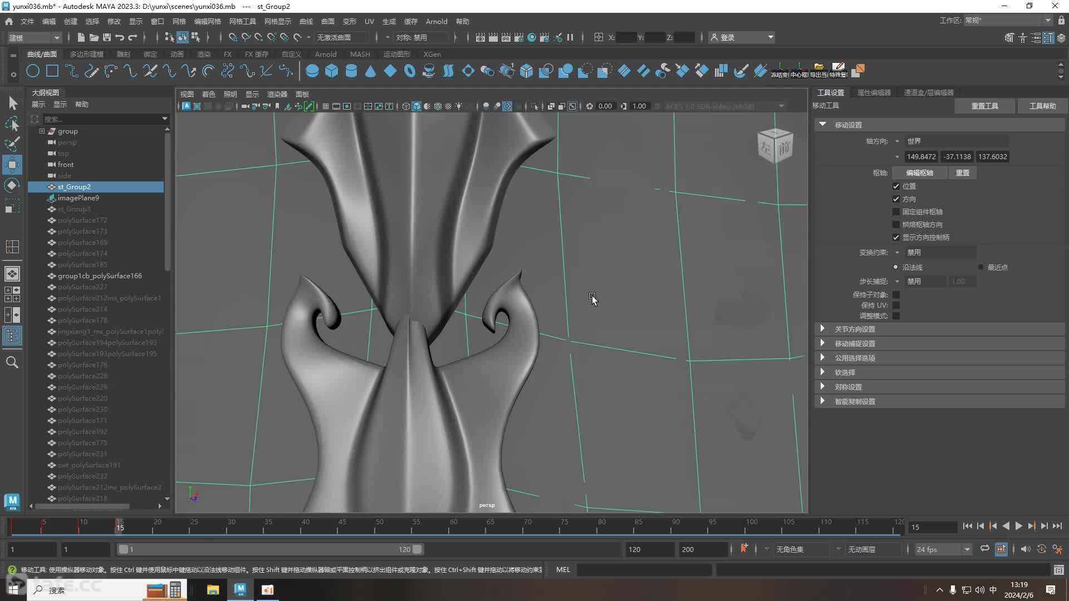Screen dimensions: 1069x601
Task: Click the new scene file icon
Action: coord(81,37)
